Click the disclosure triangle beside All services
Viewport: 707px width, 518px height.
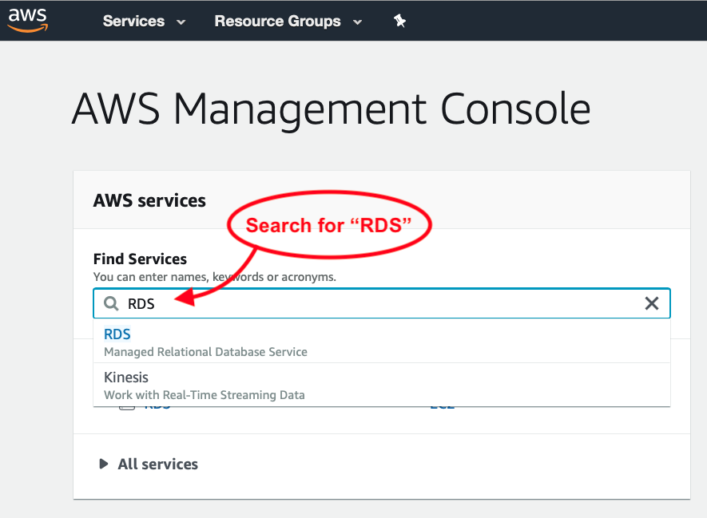102,464
